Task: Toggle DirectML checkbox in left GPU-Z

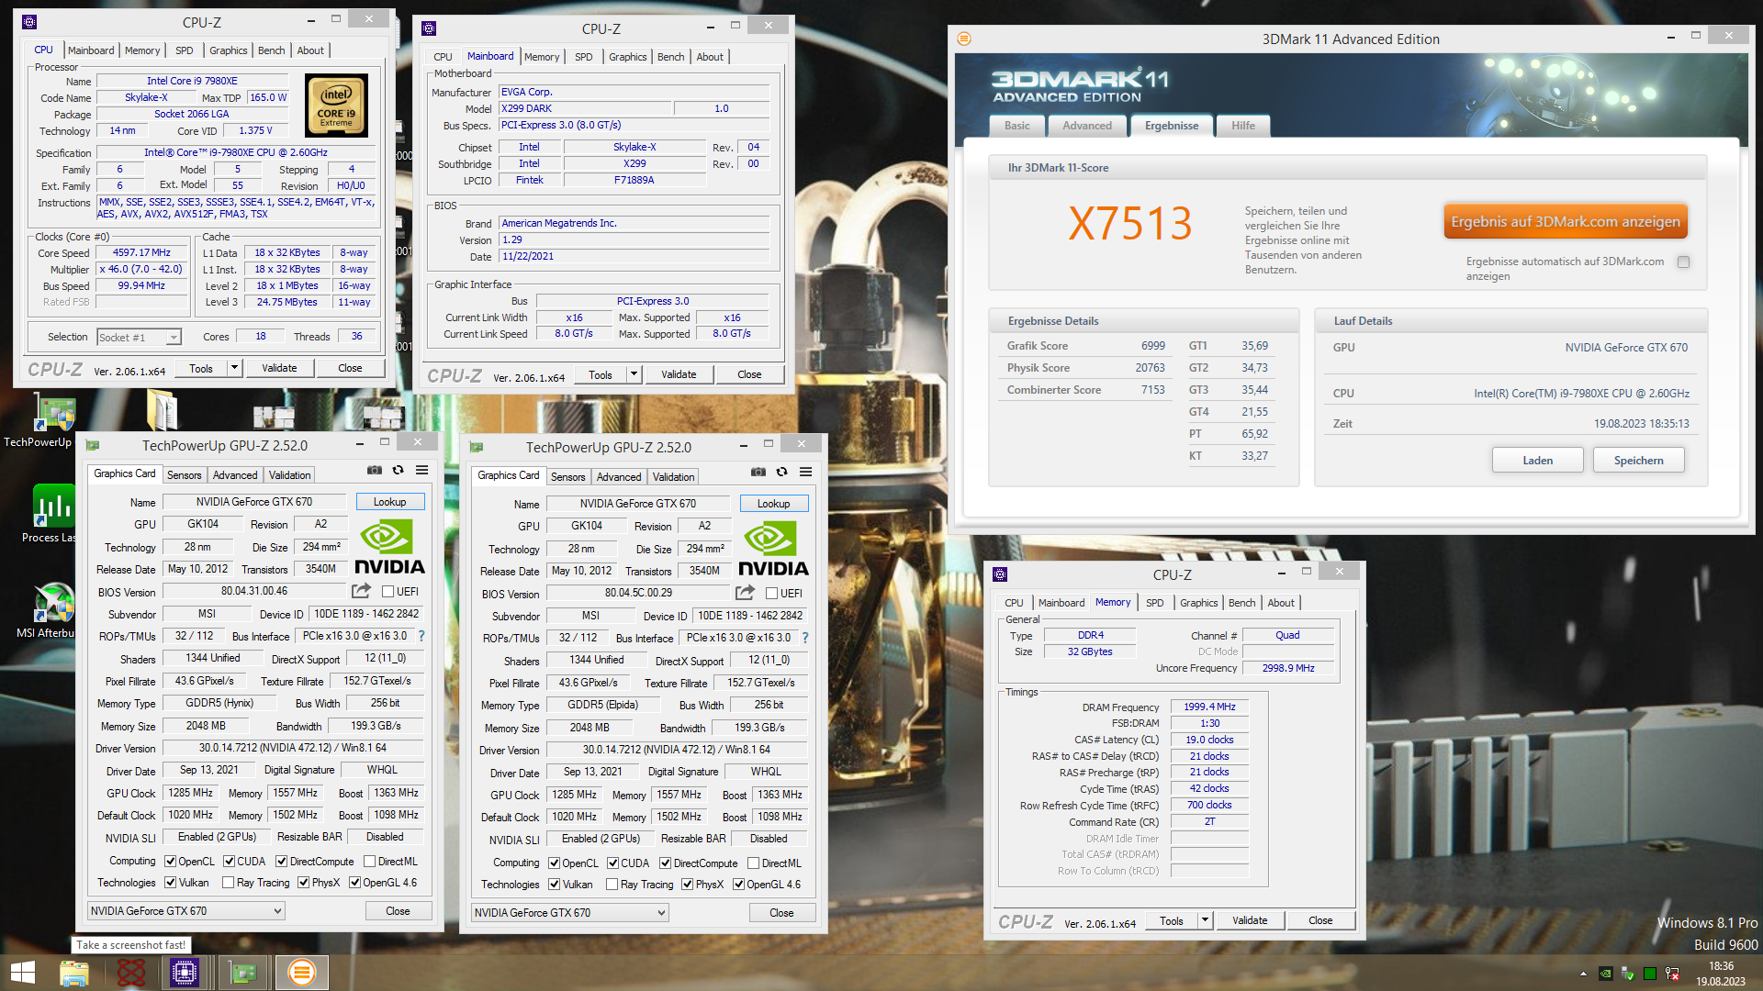Action: (369, 862)
